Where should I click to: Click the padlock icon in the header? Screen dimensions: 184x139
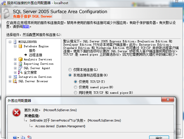(7, 13)
